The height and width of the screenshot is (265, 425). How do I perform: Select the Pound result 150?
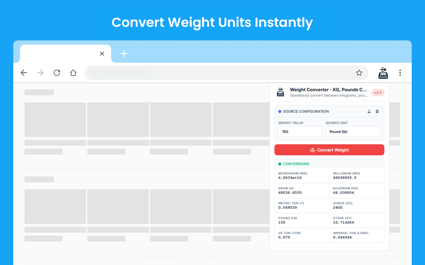pyautogui.click(x=282, y=223)
